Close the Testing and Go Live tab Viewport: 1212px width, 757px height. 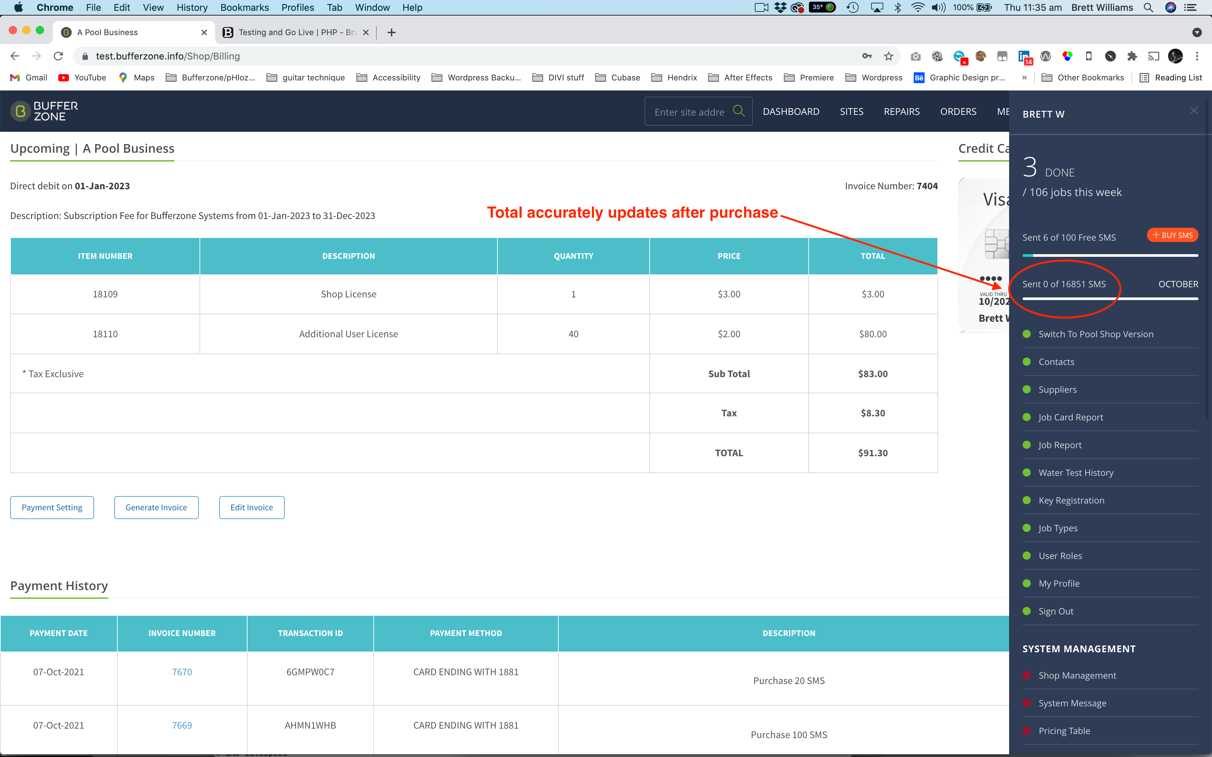[x=366, y=32]
